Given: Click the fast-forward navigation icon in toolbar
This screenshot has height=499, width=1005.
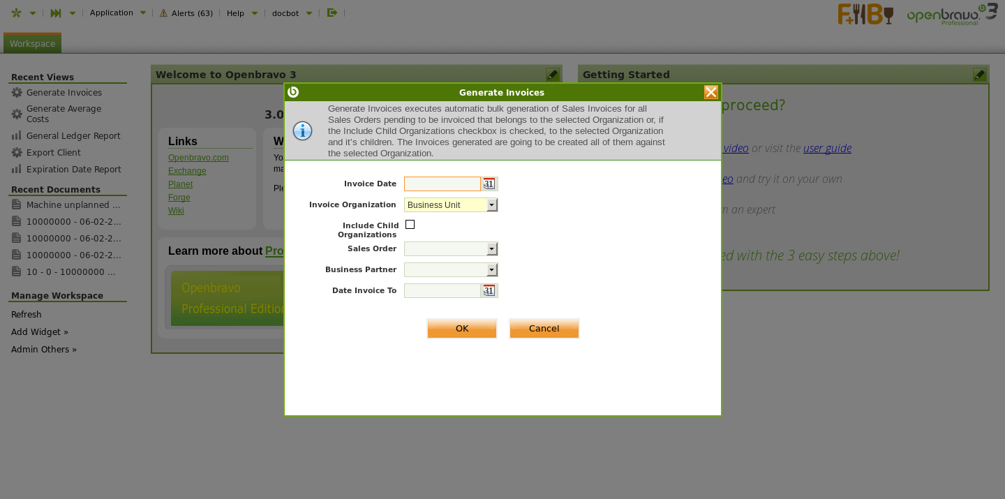Looking at the screenshot, I should coord(56,13).
